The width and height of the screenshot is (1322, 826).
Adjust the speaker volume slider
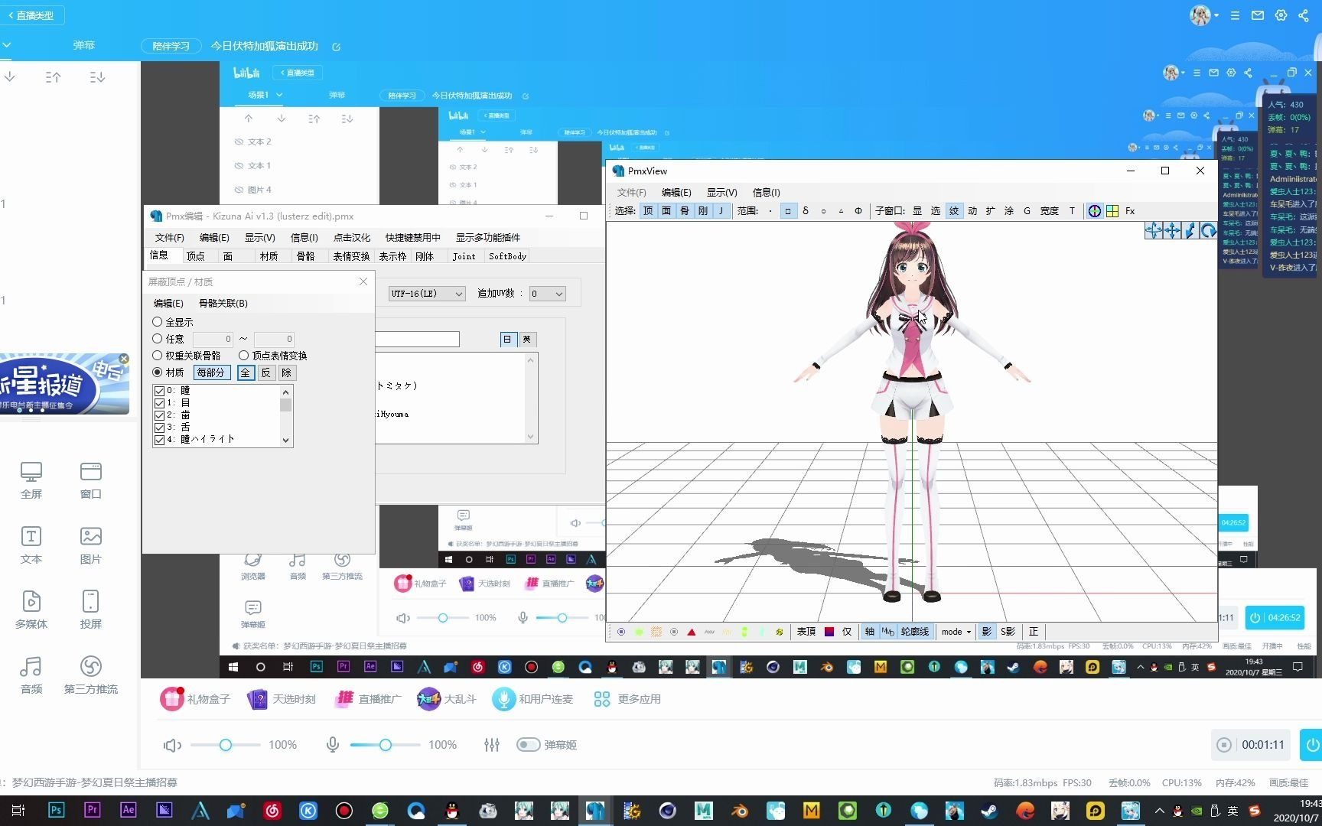tap(225, 745)
